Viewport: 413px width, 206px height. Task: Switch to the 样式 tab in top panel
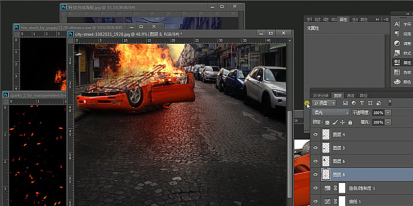334,20
